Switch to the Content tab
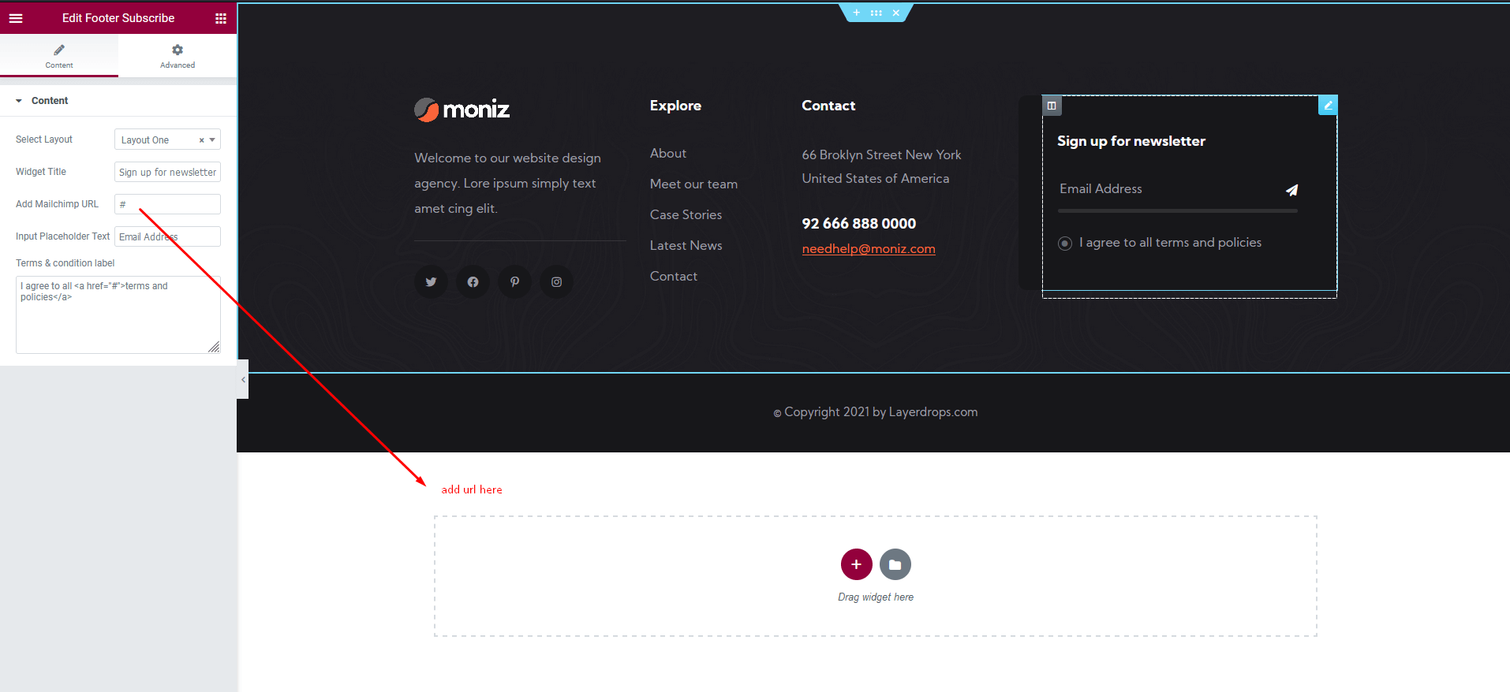The image size is (1510, 692). (x=59, y=56)
